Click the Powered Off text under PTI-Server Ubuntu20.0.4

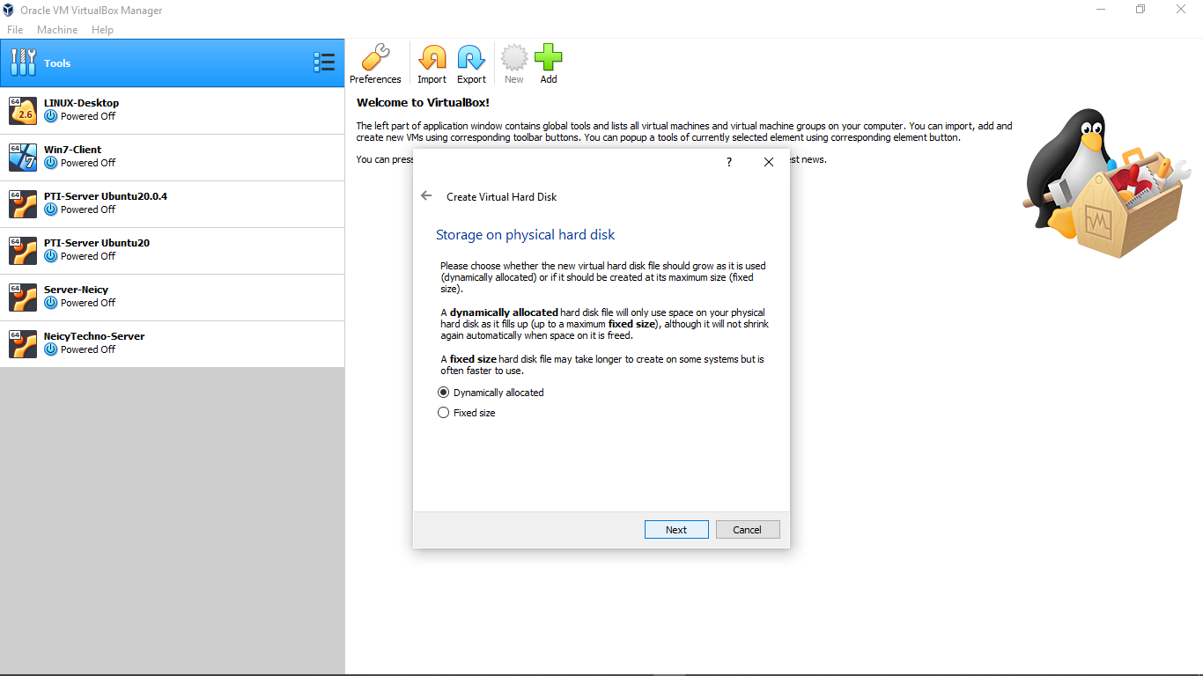tap(88, 209)
